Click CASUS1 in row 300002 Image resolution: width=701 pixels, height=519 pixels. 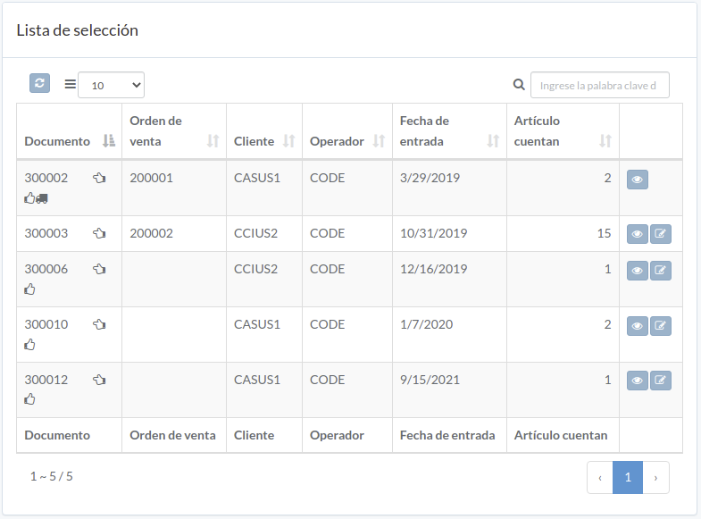pyautogui.click(x=257, y=178)
